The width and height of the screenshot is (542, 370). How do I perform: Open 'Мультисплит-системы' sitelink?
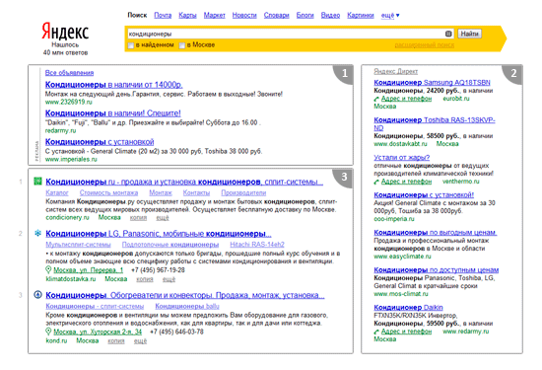coord(78,245)
